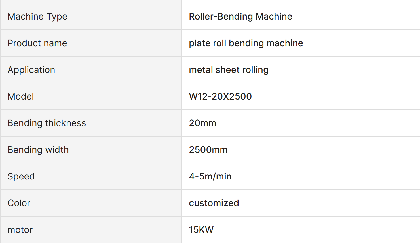The width and height of the screenshot is (420, 243).
Task: Click empty space in the Model value cell
Action: 335,96
